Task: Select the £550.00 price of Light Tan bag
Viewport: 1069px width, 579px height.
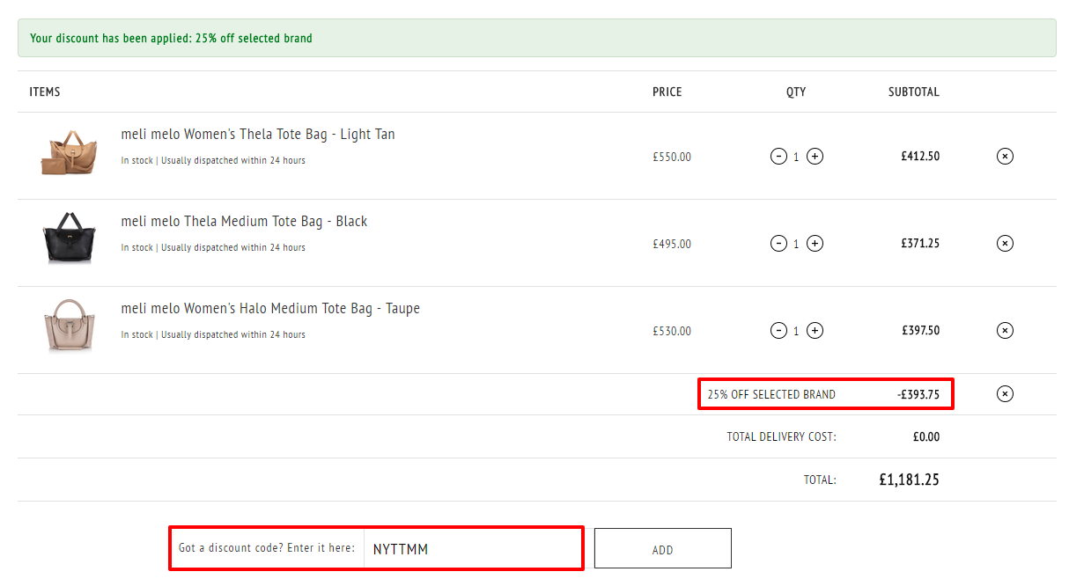Action: point(672,158)
